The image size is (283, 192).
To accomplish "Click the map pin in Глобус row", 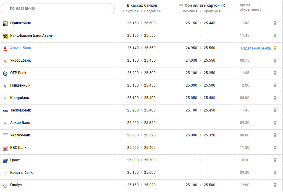I will pos(275,185).
